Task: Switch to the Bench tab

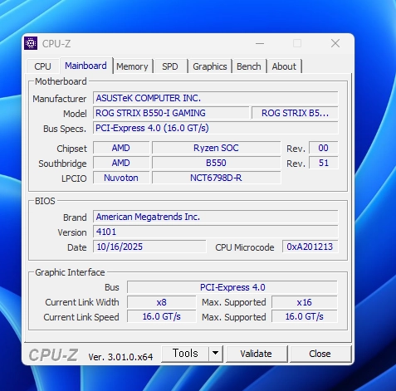Action: [249, 66]
